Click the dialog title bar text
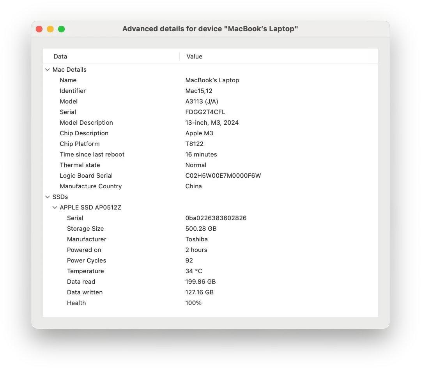421x370 pixels. (210, 28)
